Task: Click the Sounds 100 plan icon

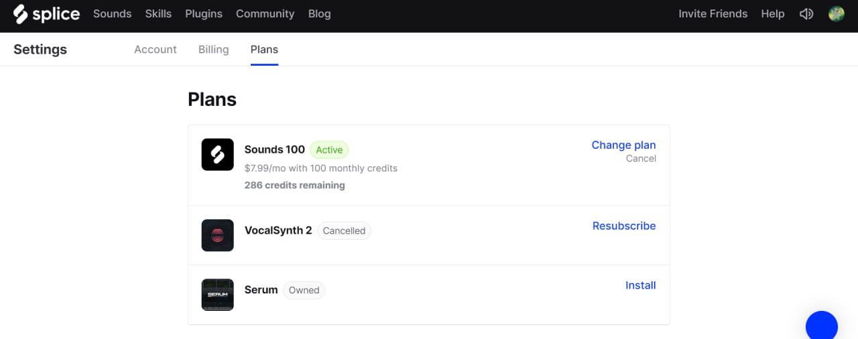Action: tap(218, 155)
